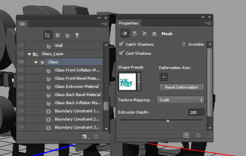
Task: Click the Shape Preset thumbnail
Action: (128, 82)
